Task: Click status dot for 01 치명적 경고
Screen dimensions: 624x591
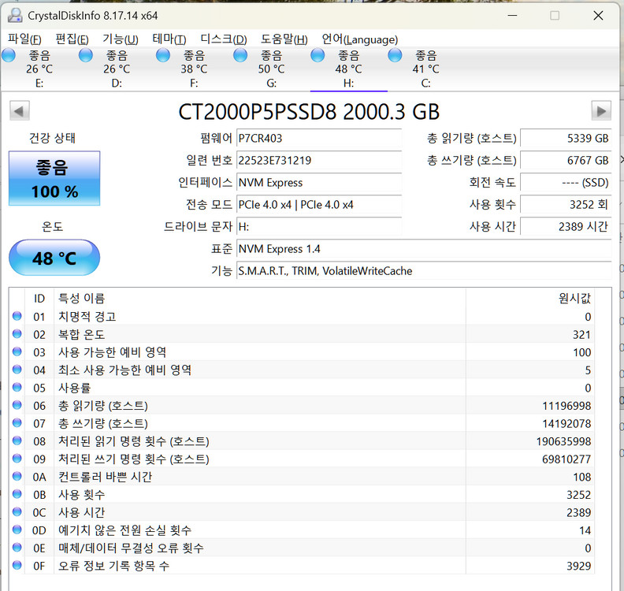Action: 17,317
